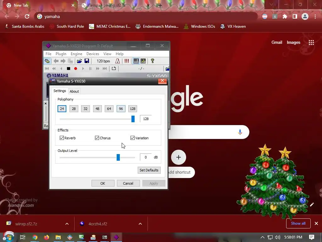Toggle the metronome icon next to 120 bpm
This screenshot has width=322, height=242.
pos(118,61)
